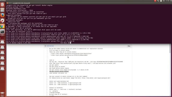Viewport: 172px width, 97px height.
Task: Click the Raw button of the gist
Action: [x=129, y=46]
